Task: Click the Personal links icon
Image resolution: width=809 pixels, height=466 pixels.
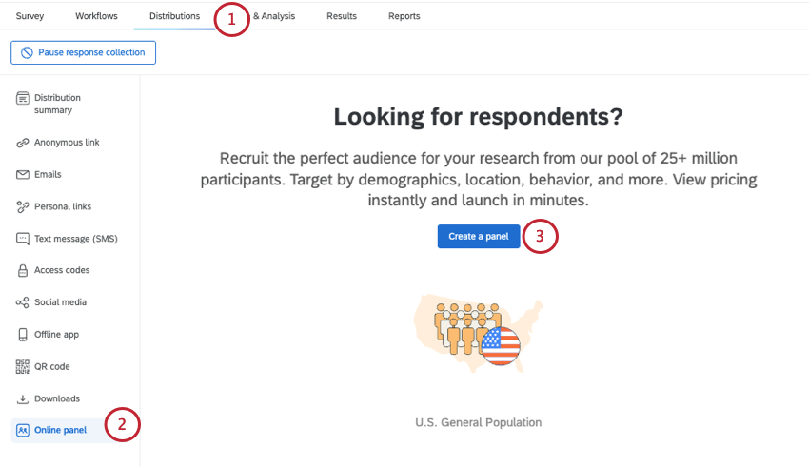Action: click(x=23, y=206)
